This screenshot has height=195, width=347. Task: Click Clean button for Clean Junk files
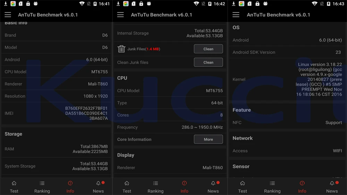tap(208, 62)
